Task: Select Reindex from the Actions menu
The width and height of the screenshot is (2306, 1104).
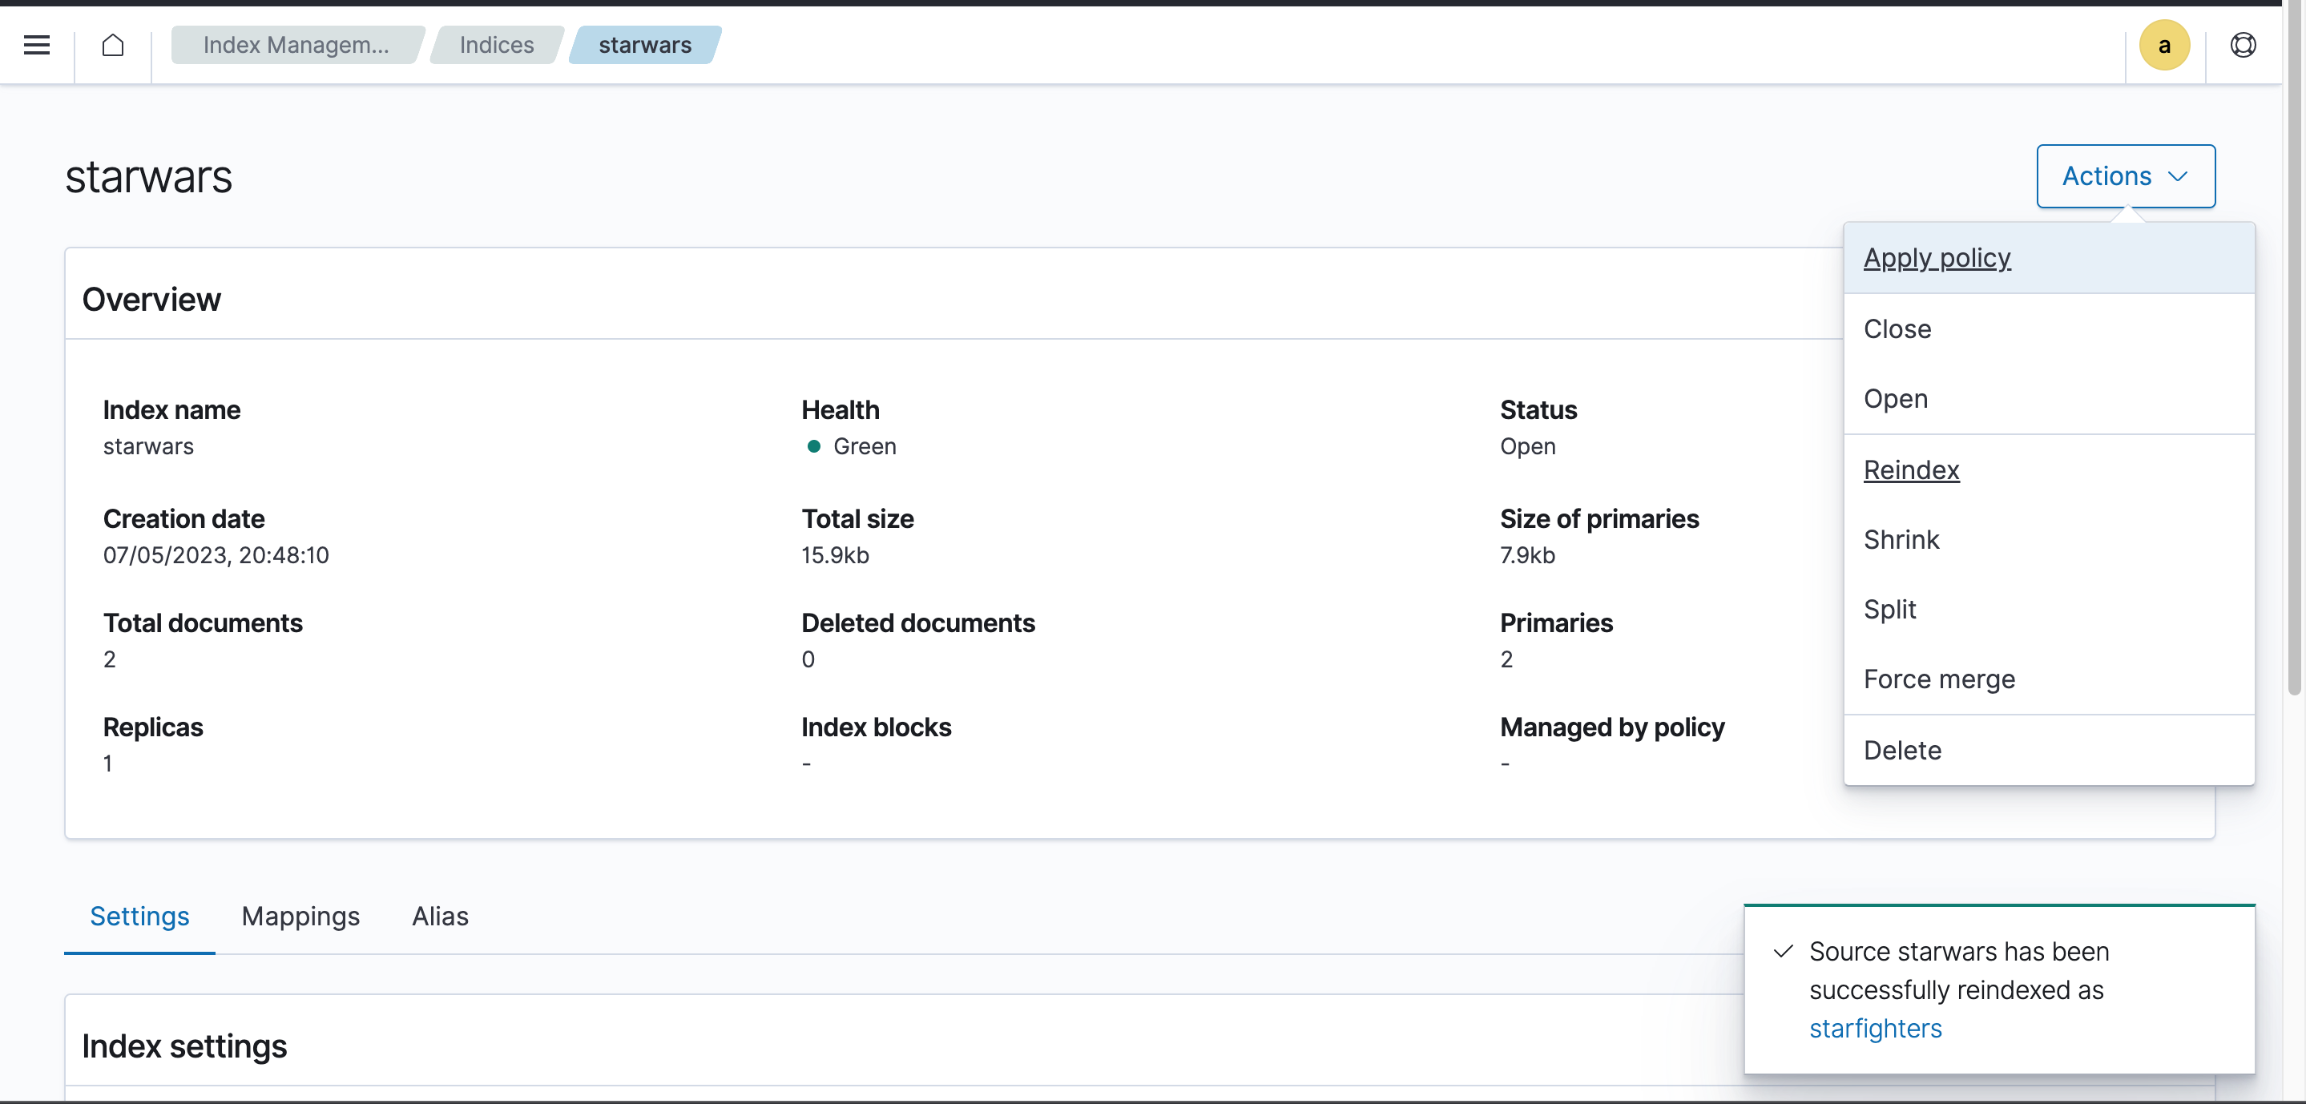Action: pos(1911,470)
